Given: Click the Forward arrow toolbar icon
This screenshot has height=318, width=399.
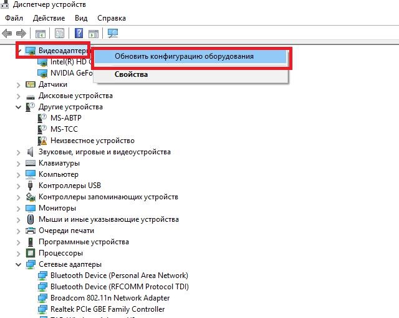Looking at the screenshot, I should pyautogui.click(x=21, y=33).
